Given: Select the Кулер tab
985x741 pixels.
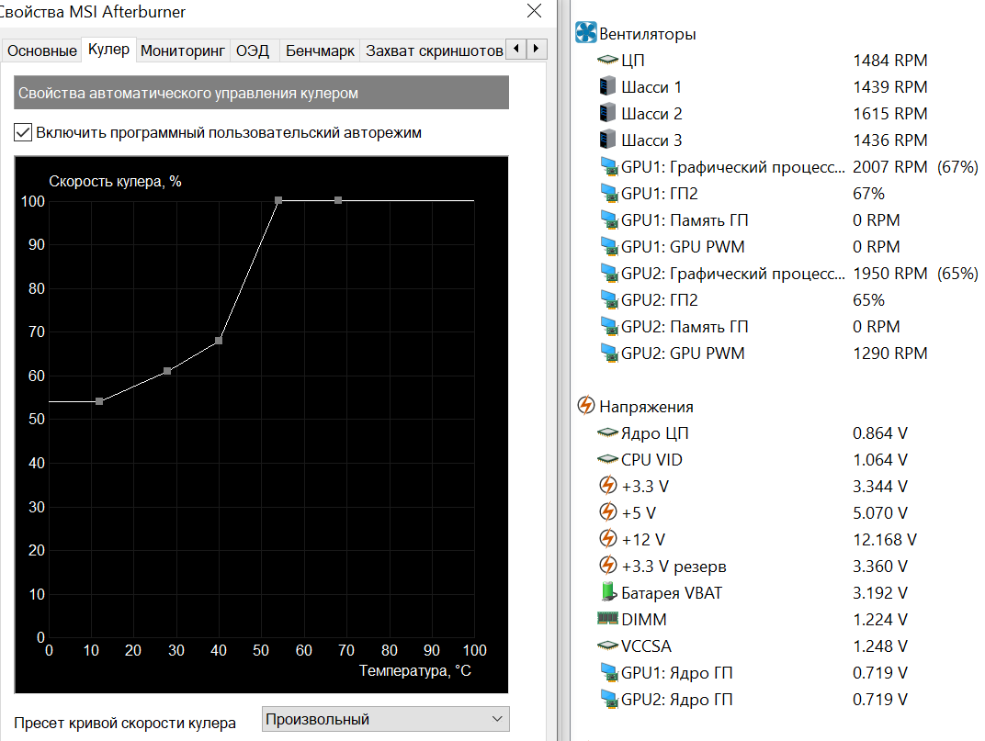Looking at the screenshot, I should point(108,49).
